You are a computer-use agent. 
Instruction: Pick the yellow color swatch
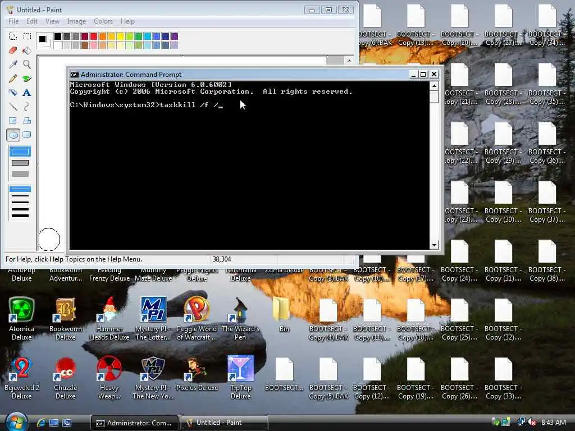point(120,36)
